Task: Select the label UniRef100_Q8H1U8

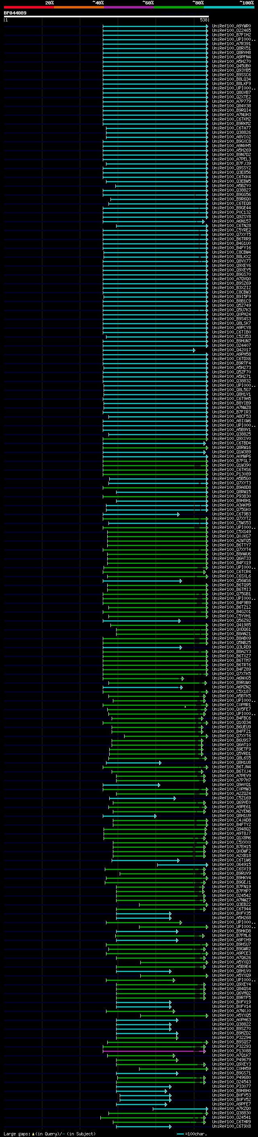Action: 231,762
